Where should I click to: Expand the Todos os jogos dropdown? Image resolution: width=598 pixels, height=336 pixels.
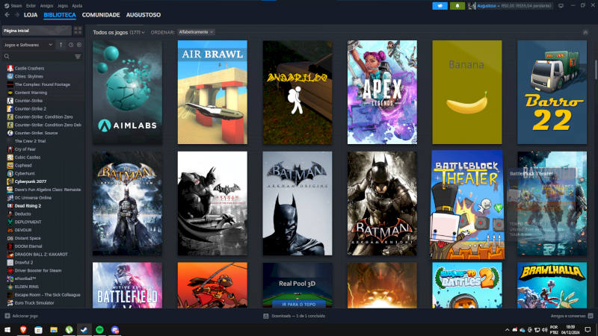tap(118, 33)
